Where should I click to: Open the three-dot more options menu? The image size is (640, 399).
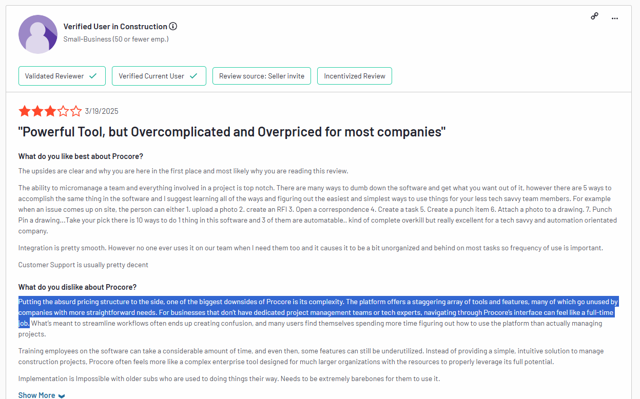[615, 18]
